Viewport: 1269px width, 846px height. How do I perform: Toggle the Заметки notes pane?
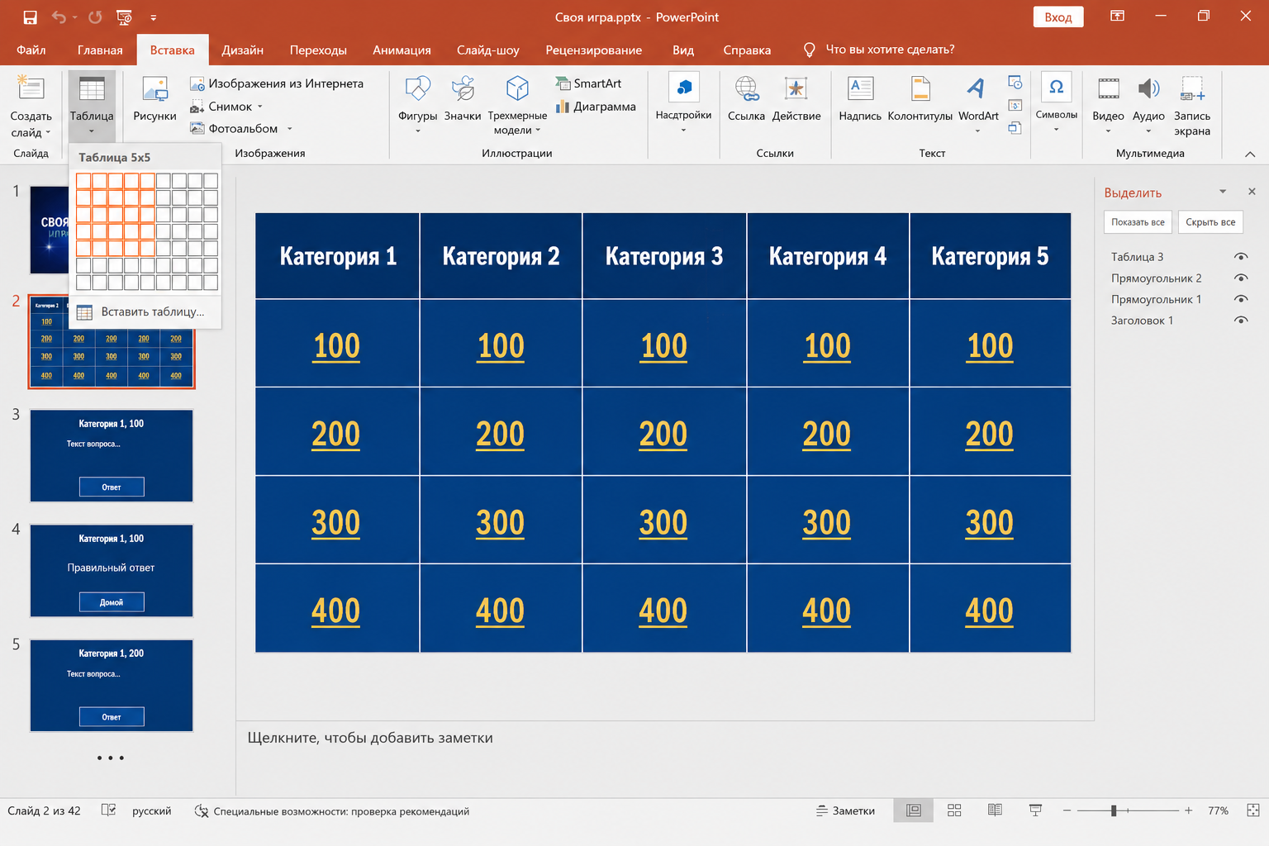point(845,810)
